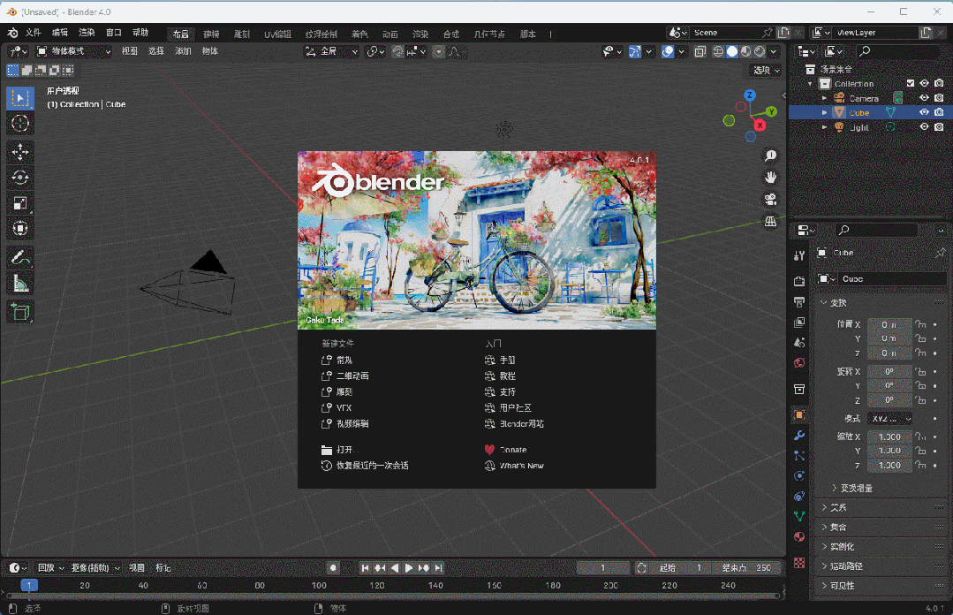Click the red X axis gizmo ball
The width and height of the screenshot is (953, 615).
(760, 125)
